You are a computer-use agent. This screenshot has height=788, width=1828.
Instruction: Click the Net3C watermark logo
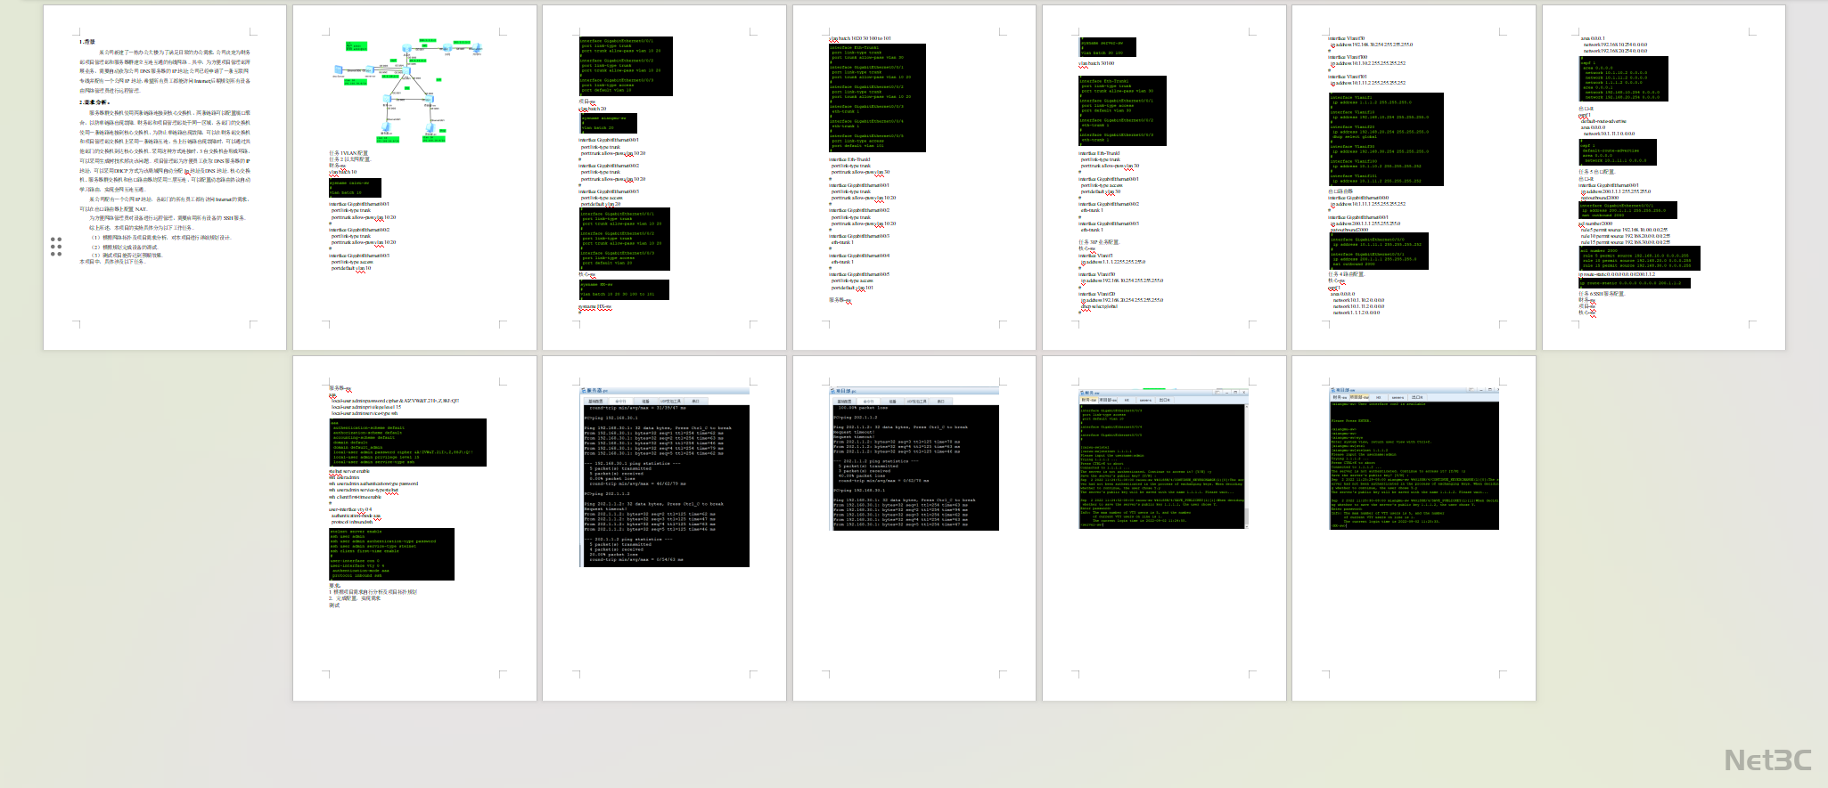pyautogui.click(x=1767, y=760)
